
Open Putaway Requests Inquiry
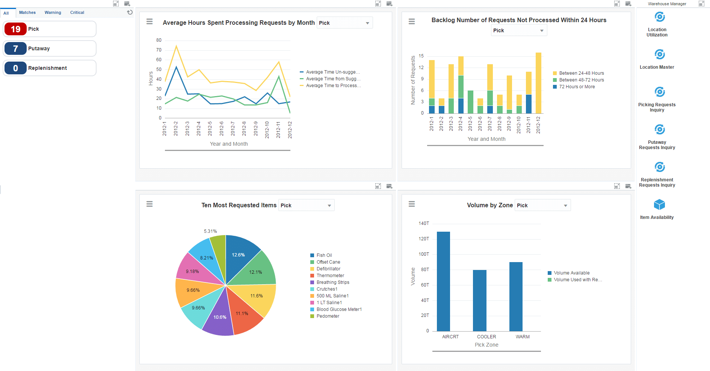(x=660, y=130)
